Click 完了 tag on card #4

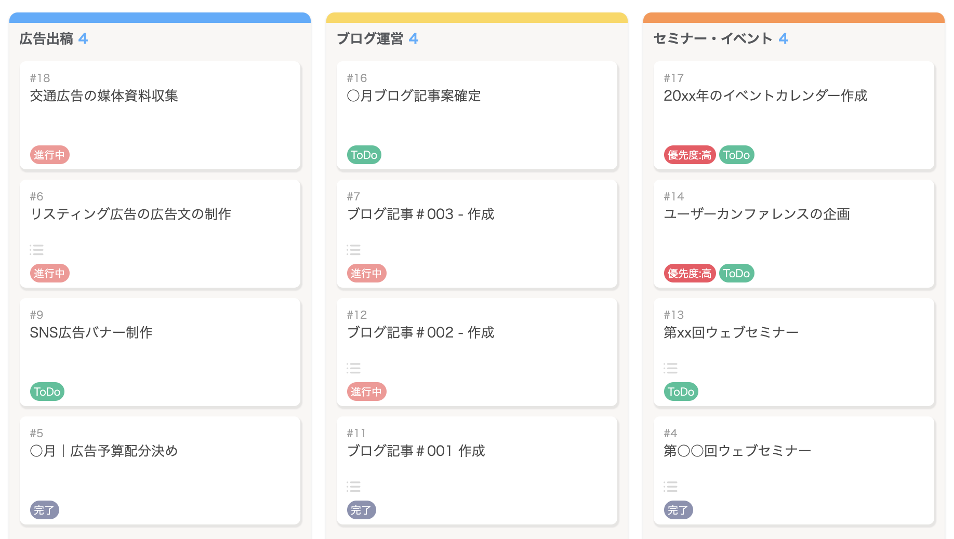(x=678, y=510)
